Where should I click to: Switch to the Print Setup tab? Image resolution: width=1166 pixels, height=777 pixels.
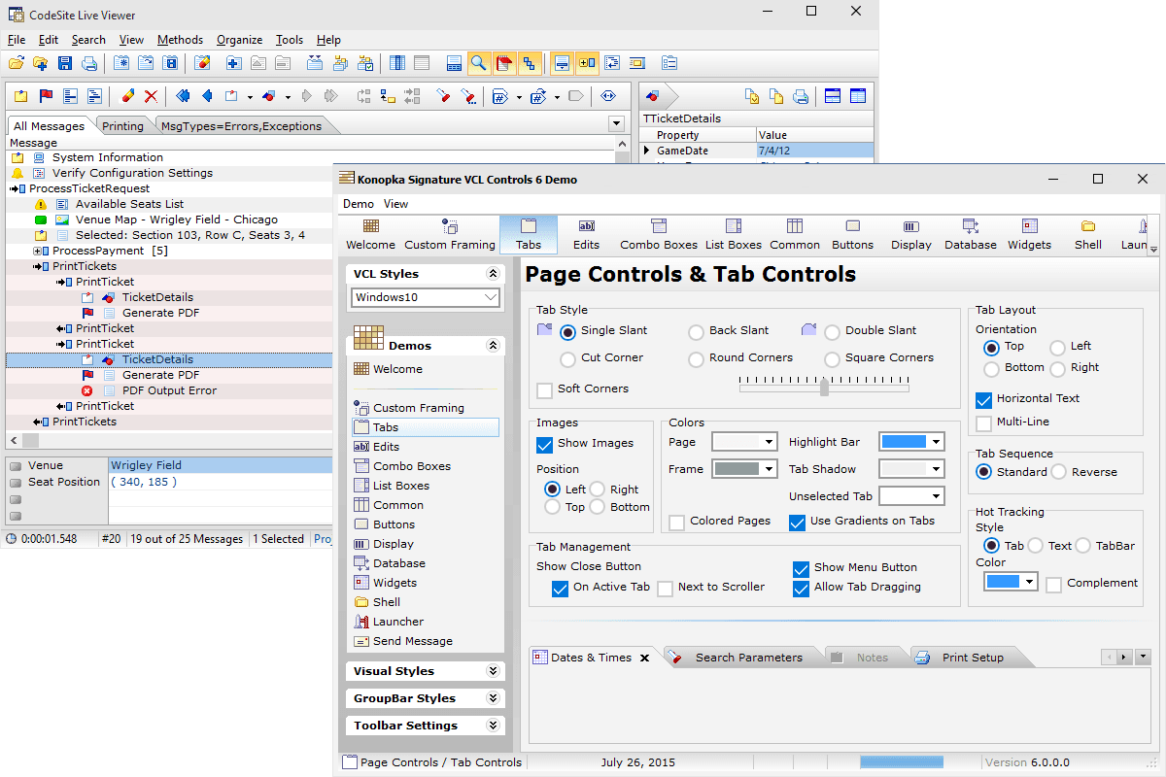coord(973,658)
